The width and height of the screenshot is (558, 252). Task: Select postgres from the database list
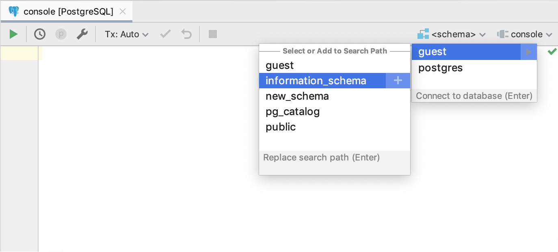(440, 68)
